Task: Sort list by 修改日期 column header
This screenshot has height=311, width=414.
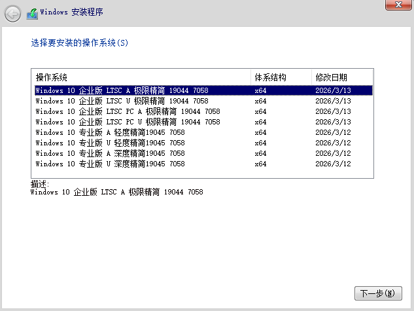Action: point(341,77)
